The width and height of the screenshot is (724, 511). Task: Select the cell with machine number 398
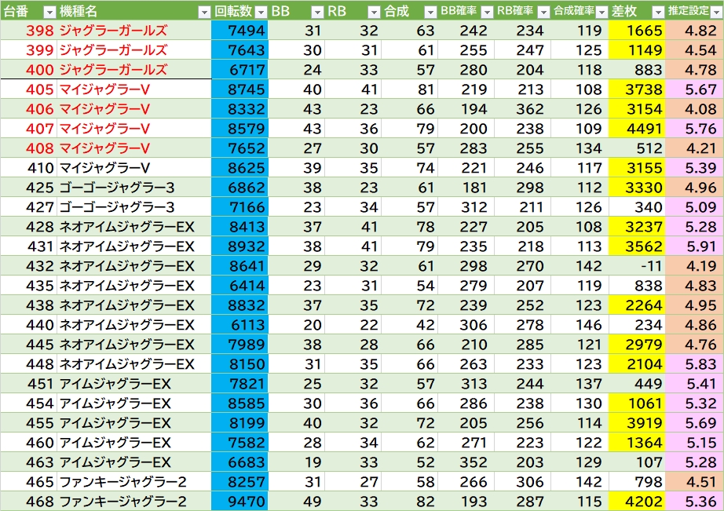(x=39, y=31)
